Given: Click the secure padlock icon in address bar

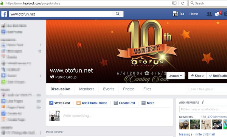Looking at the screenshot, I should tap(2, 3).
